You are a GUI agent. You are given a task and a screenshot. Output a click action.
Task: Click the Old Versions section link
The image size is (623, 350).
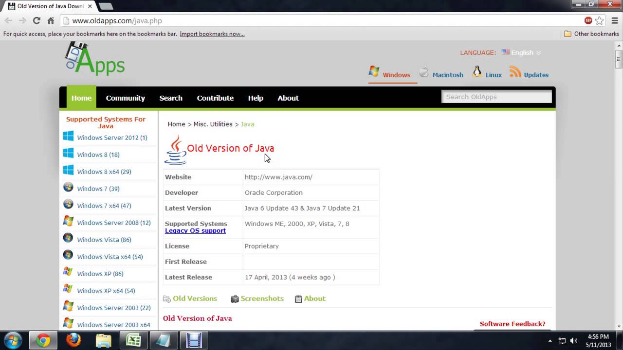tap(195, 298)
